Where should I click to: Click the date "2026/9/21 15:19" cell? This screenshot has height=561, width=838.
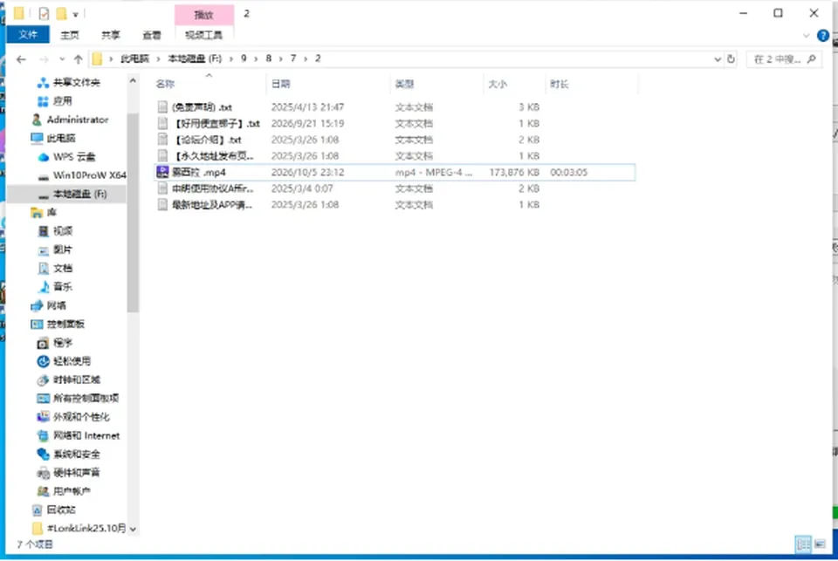pos(307,123)
